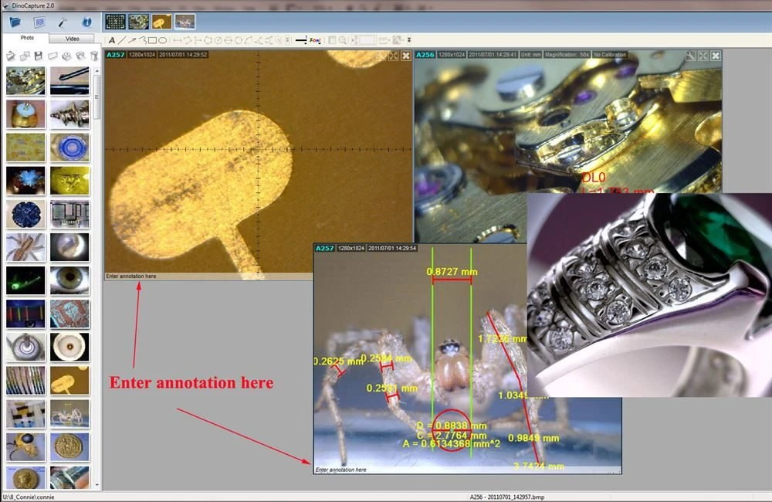The height and width of the screenshot is (502, 772).
Task: Switch to the Photo tab
Action: (x=27, y=38)
